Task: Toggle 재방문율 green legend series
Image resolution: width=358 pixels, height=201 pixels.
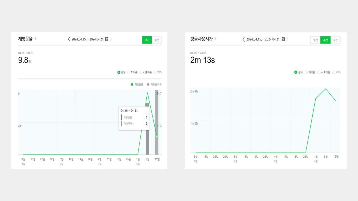Action: coord(137,84)
